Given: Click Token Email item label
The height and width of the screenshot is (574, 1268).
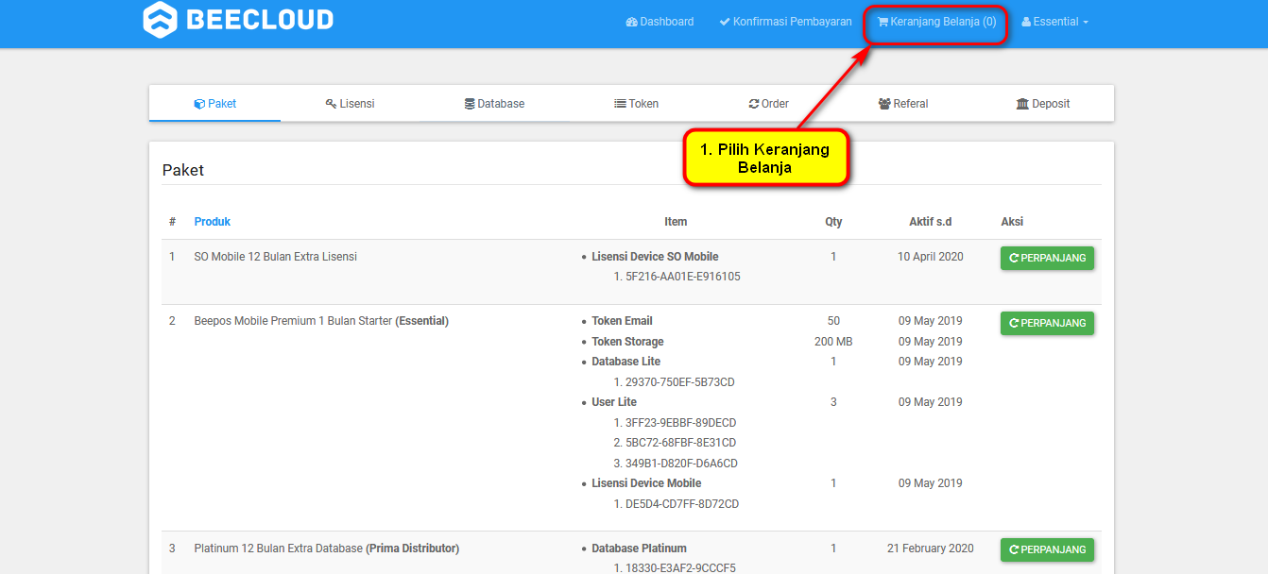Looking at the screenshot, I should tap(623, 321).
